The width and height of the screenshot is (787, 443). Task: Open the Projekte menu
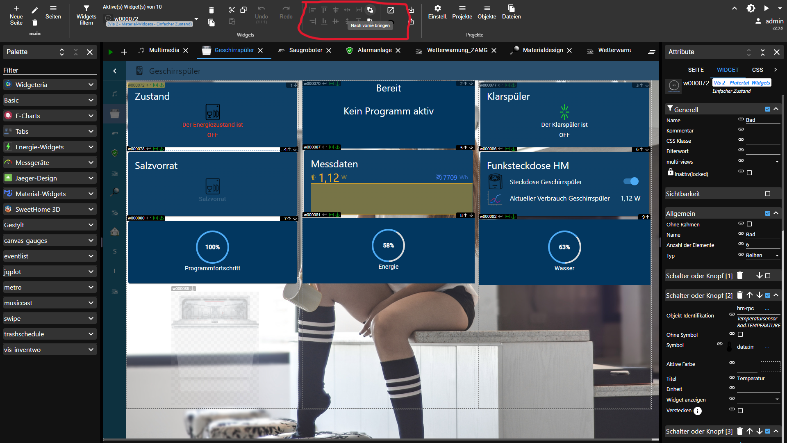(x=462, y=12)
